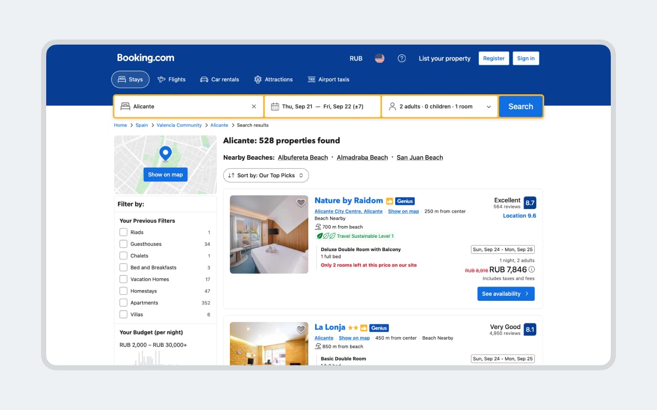The height and width of the screenshot is (410, 657).
Task: Click the Booking.com logo
Action: (146, 58)
